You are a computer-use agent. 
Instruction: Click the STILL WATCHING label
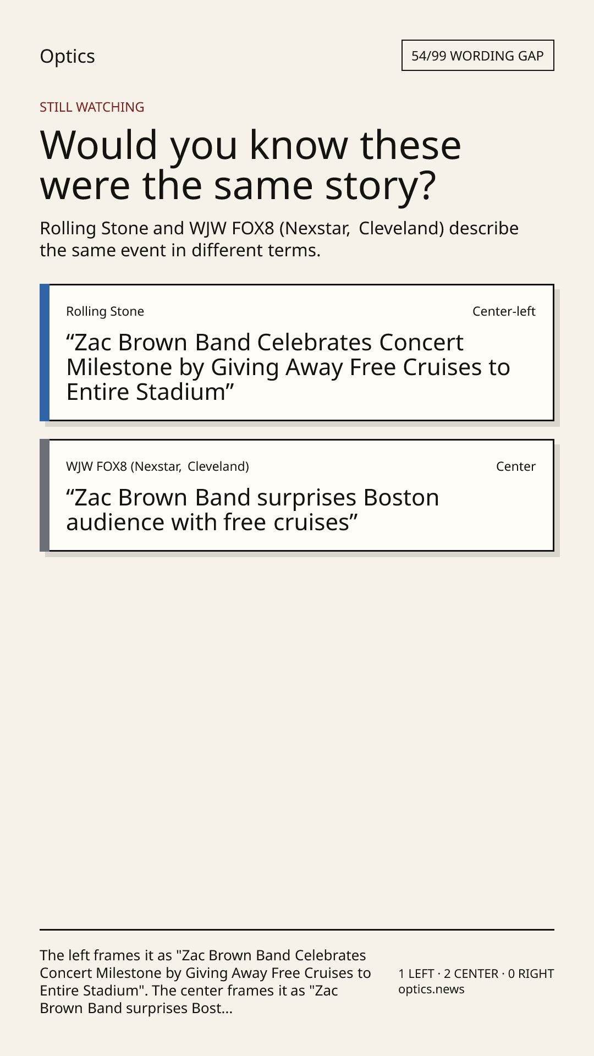coord(92,107)
